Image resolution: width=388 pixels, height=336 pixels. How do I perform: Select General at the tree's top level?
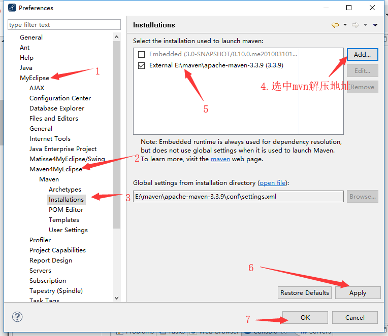pyautogui.click(x=31, y=38)
